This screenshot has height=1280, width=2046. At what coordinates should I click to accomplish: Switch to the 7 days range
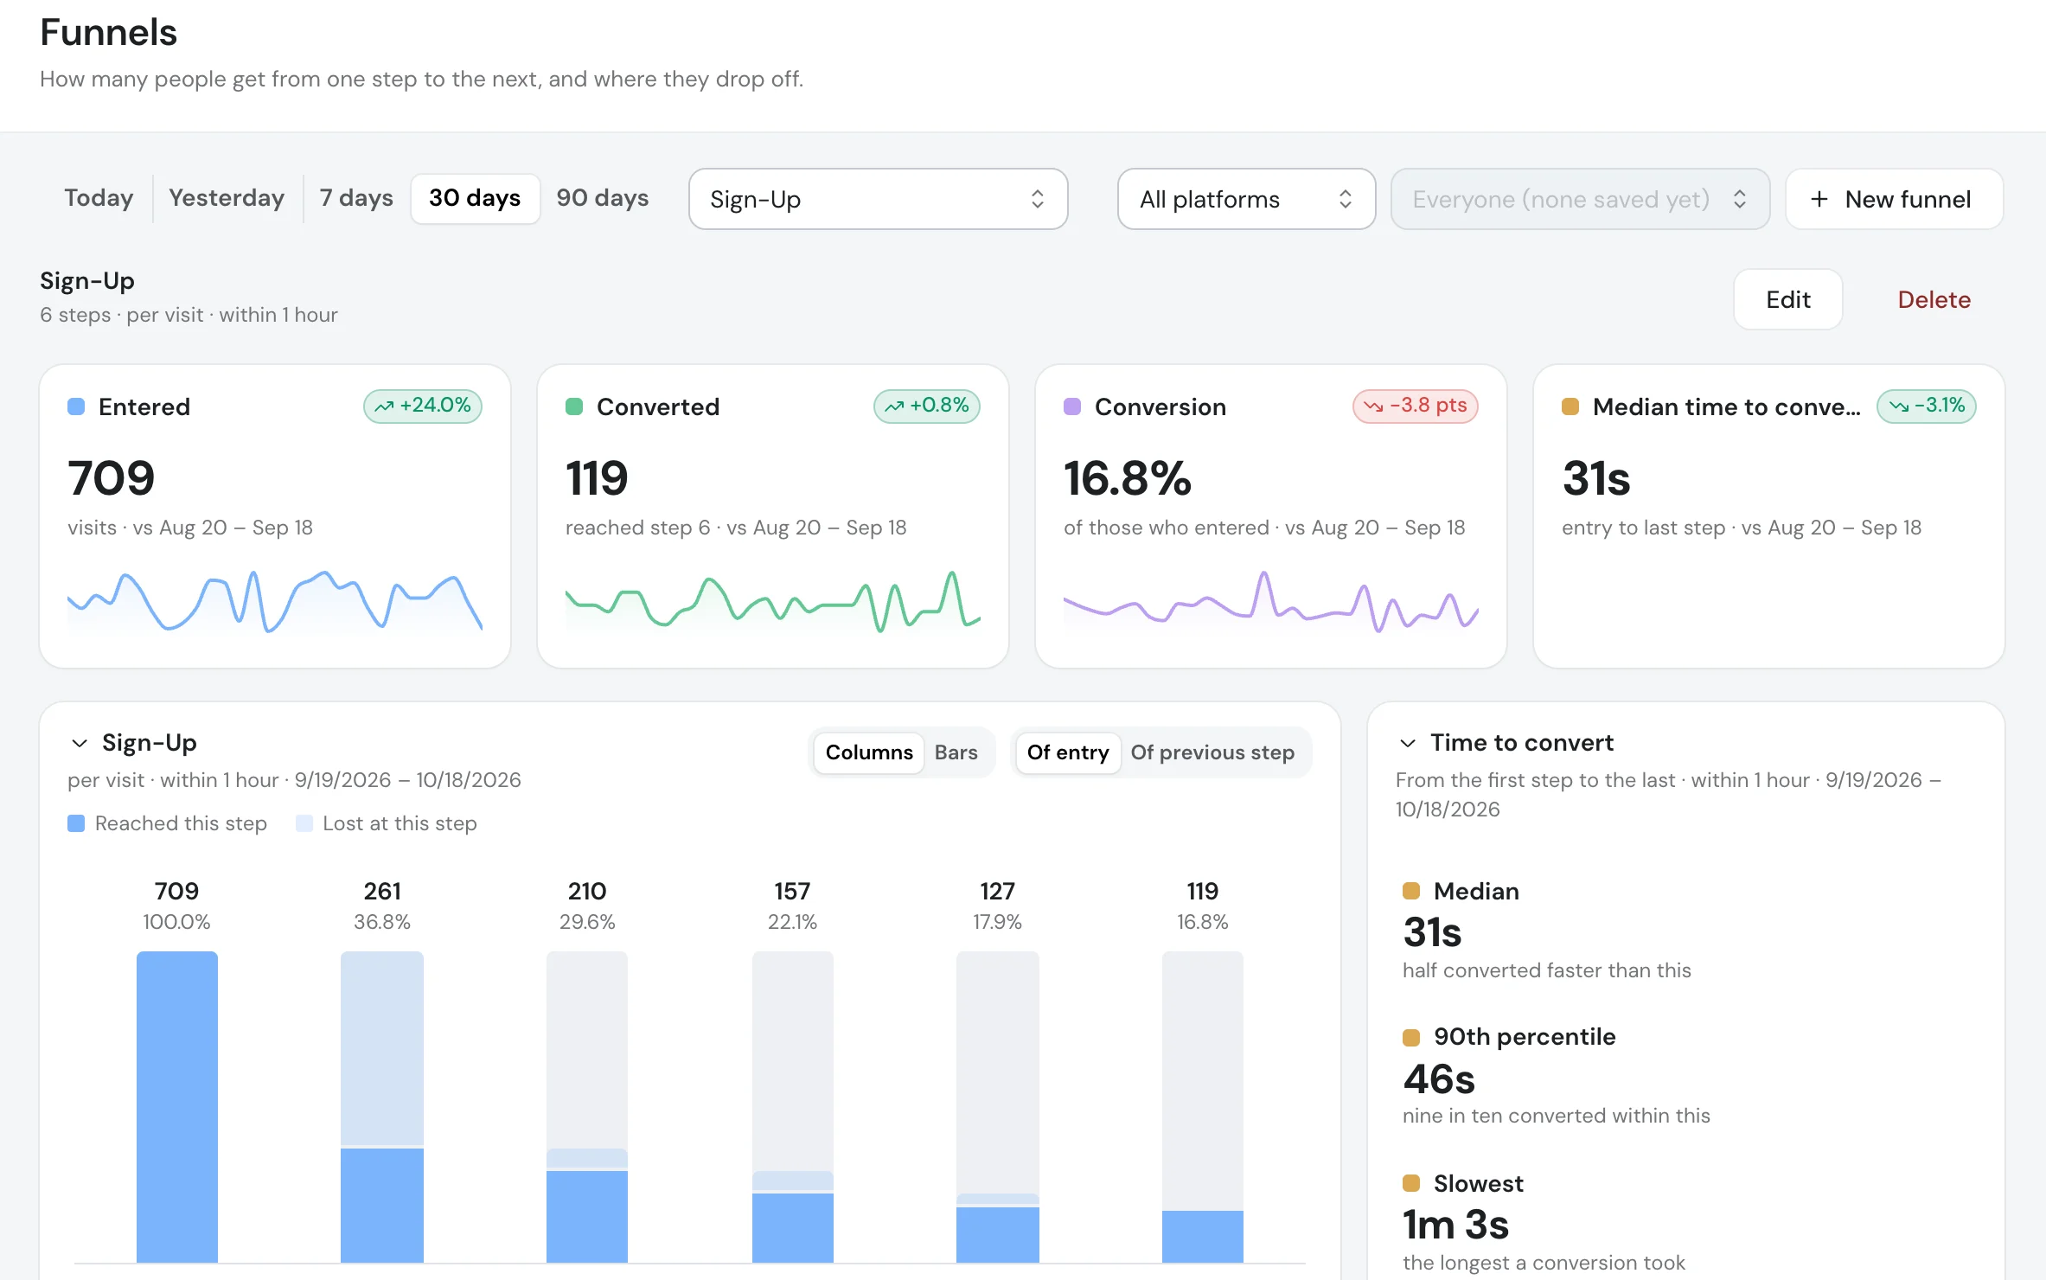[x=356, y=198]
